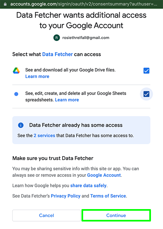This screenshot has width=163, height=229.
Task: Click the blue dot Sheets icon
Action: pyautogui.click(x=16, y=94)
